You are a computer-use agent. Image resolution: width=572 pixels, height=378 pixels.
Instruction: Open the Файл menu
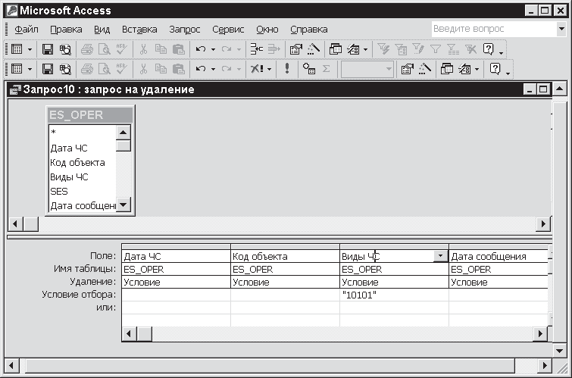pyautogui.click(x=27, y=30)
